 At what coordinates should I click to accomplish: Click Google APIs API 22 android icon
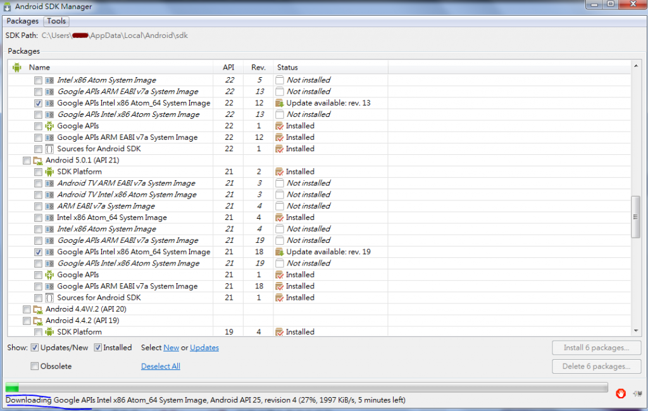49,126
